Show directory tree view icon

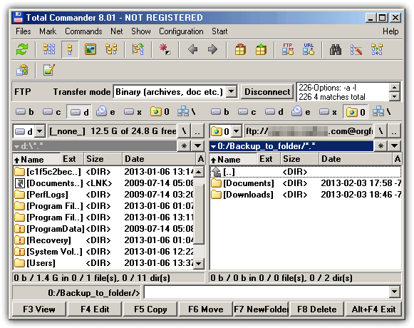click(111, 49)
